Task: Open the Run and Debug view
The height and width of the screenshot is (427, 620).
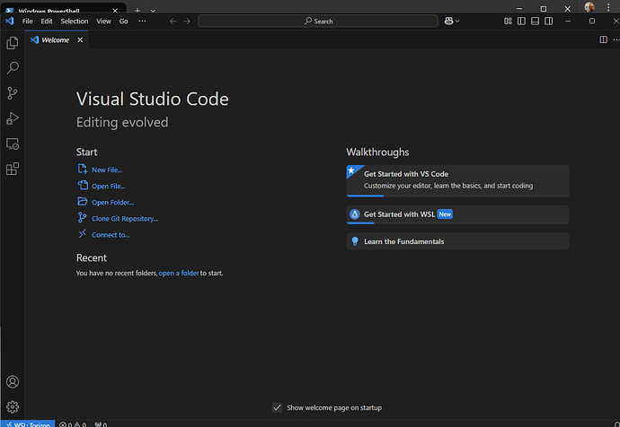Action: coord(13,118)
